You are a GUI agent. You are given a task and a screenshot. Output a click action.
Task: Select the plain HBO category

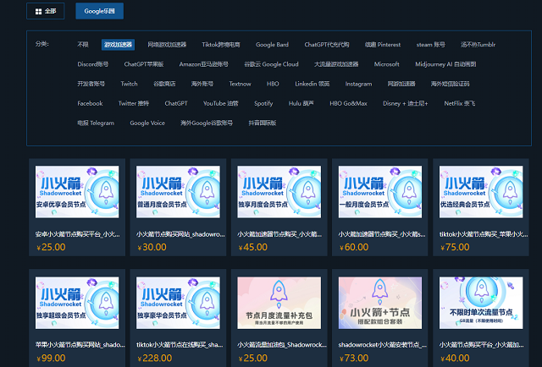click(273, 84)
